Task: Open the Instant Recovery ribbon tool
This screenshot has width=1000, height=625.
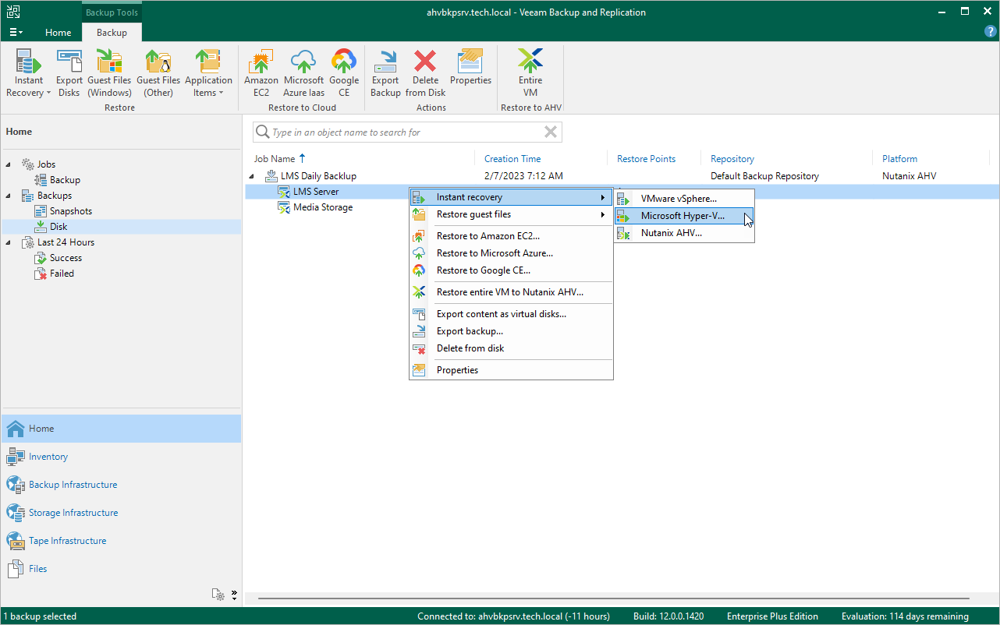Action: 29,73
